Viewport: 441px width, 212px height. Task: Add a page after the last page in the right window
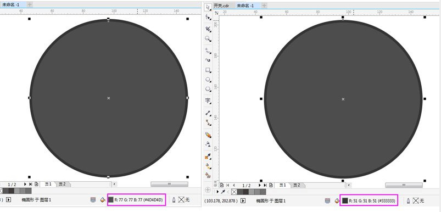[x=271, y=185]
